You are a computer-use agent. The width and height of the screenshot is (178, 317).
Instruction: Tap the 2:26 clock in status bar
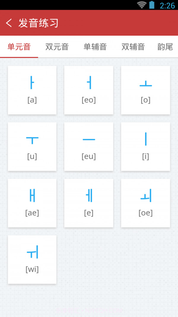pyautogui.click(x=167, y=5)
